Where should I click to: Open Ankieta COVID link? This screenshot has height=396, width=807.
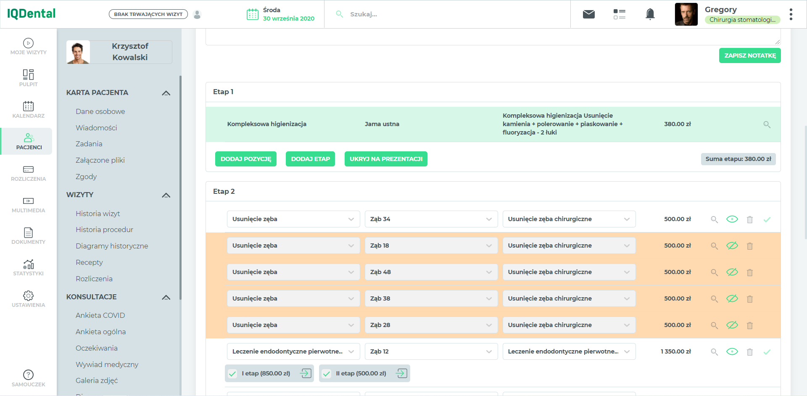pyautogui.click(x=100, y=315)
